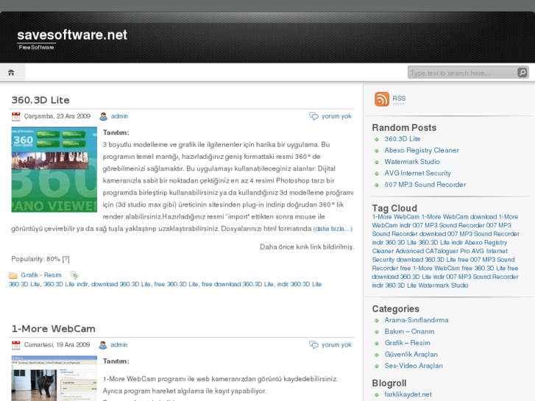
Task: Click 'Popularity: 80%' text
Action: pos(35,259)
